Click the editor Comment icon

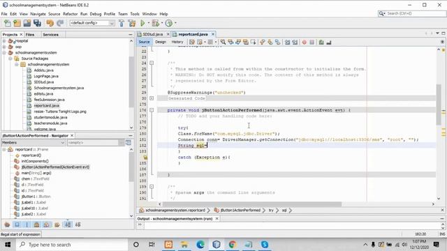click(321, 42)
